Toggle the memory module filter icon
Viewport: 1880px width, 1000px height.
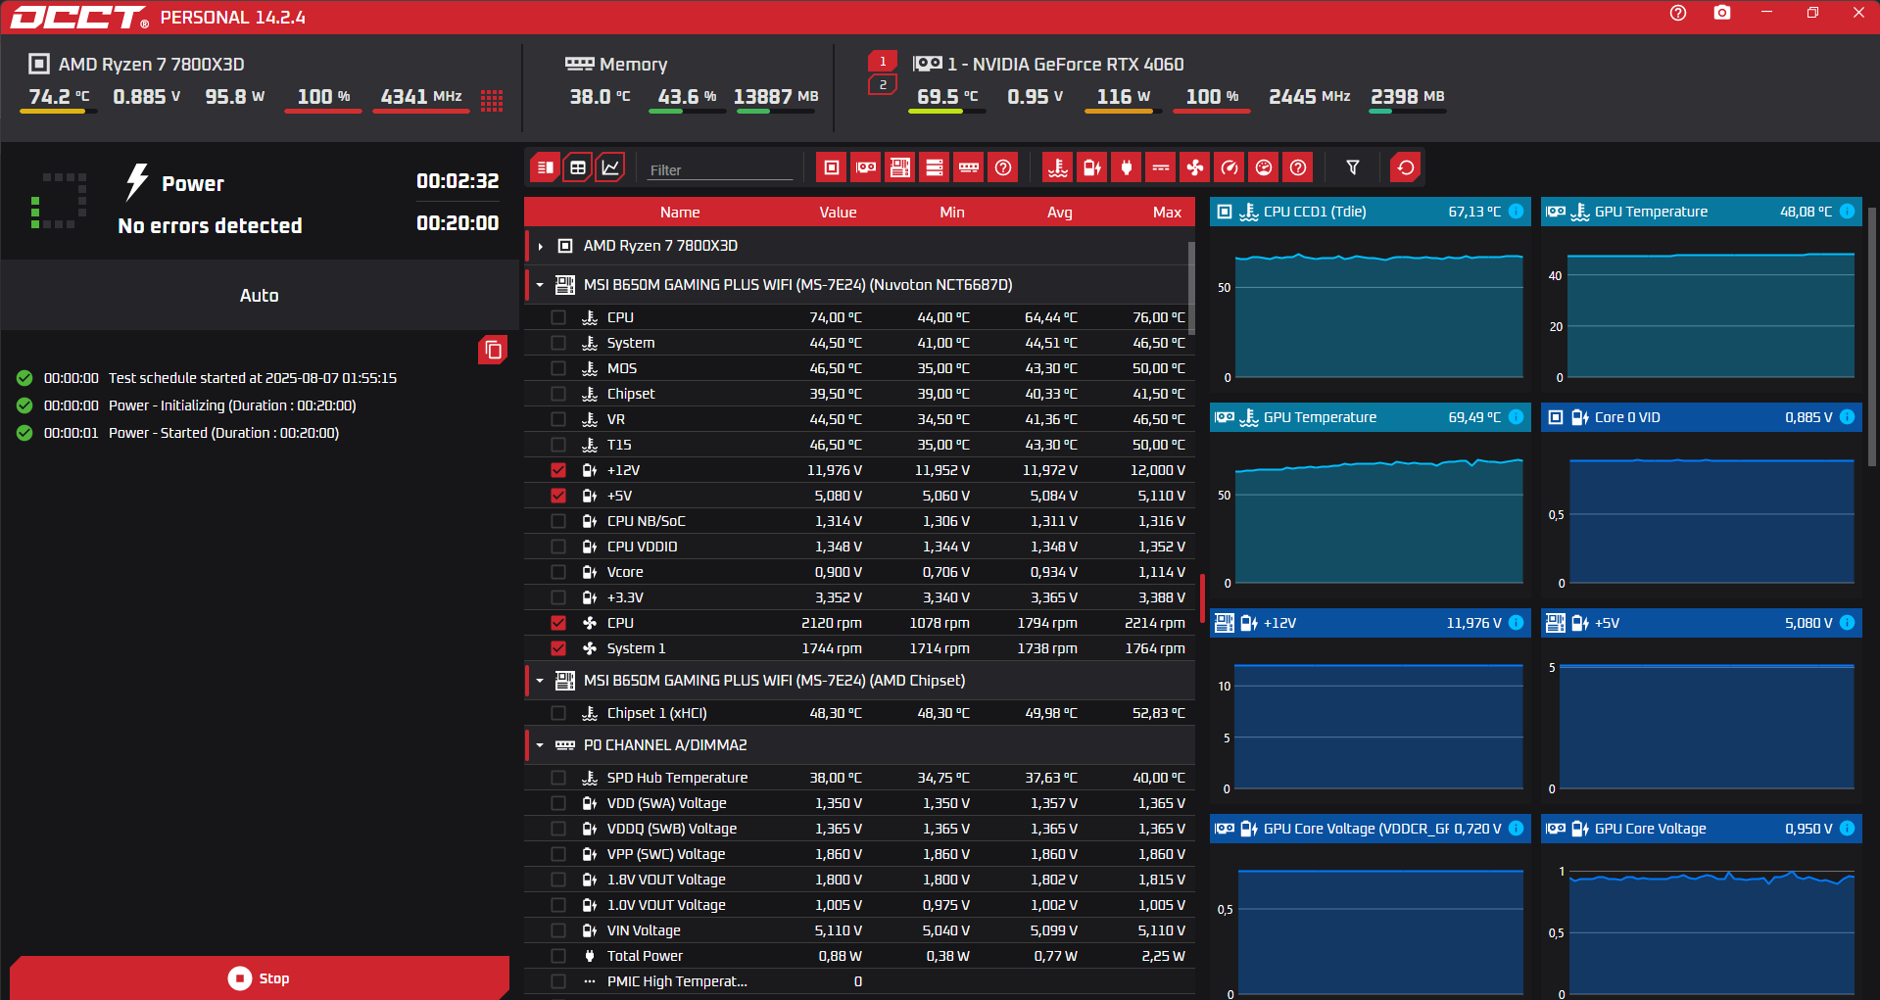tap(969, 167)
